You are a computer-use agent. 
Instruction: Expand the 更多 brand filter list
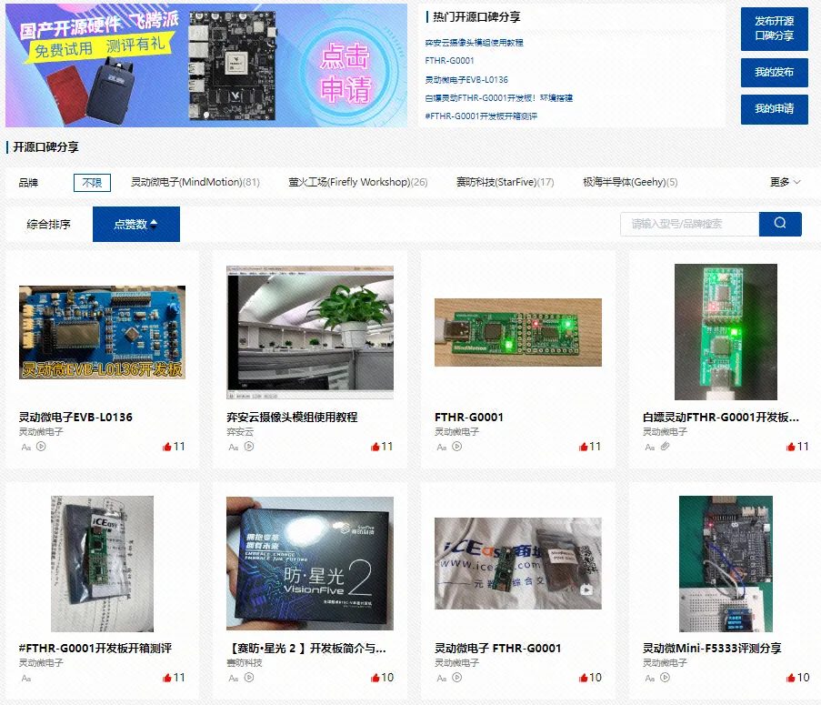(785, 182)
